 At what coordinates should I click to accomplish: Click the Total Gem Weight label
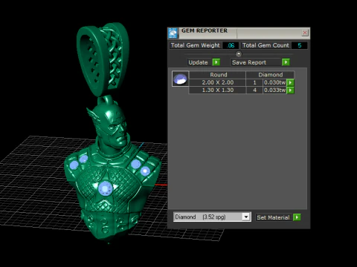(195, 45)
